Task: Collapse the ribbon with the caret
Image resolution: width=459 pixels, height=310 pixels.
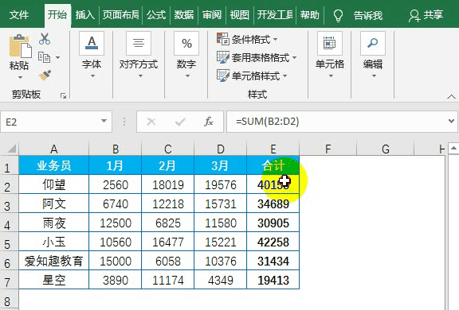Action: tap(451, 96)
